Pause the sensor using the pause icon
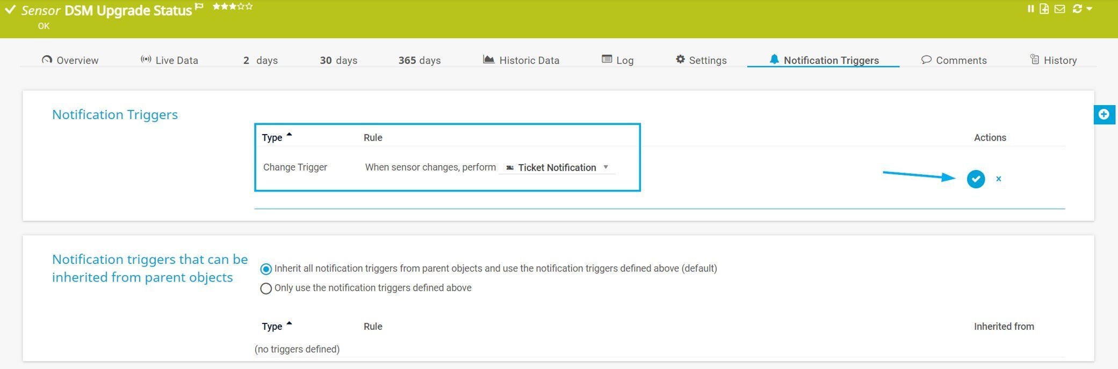Viewport: 1118px width, 369px height. 1030,9
